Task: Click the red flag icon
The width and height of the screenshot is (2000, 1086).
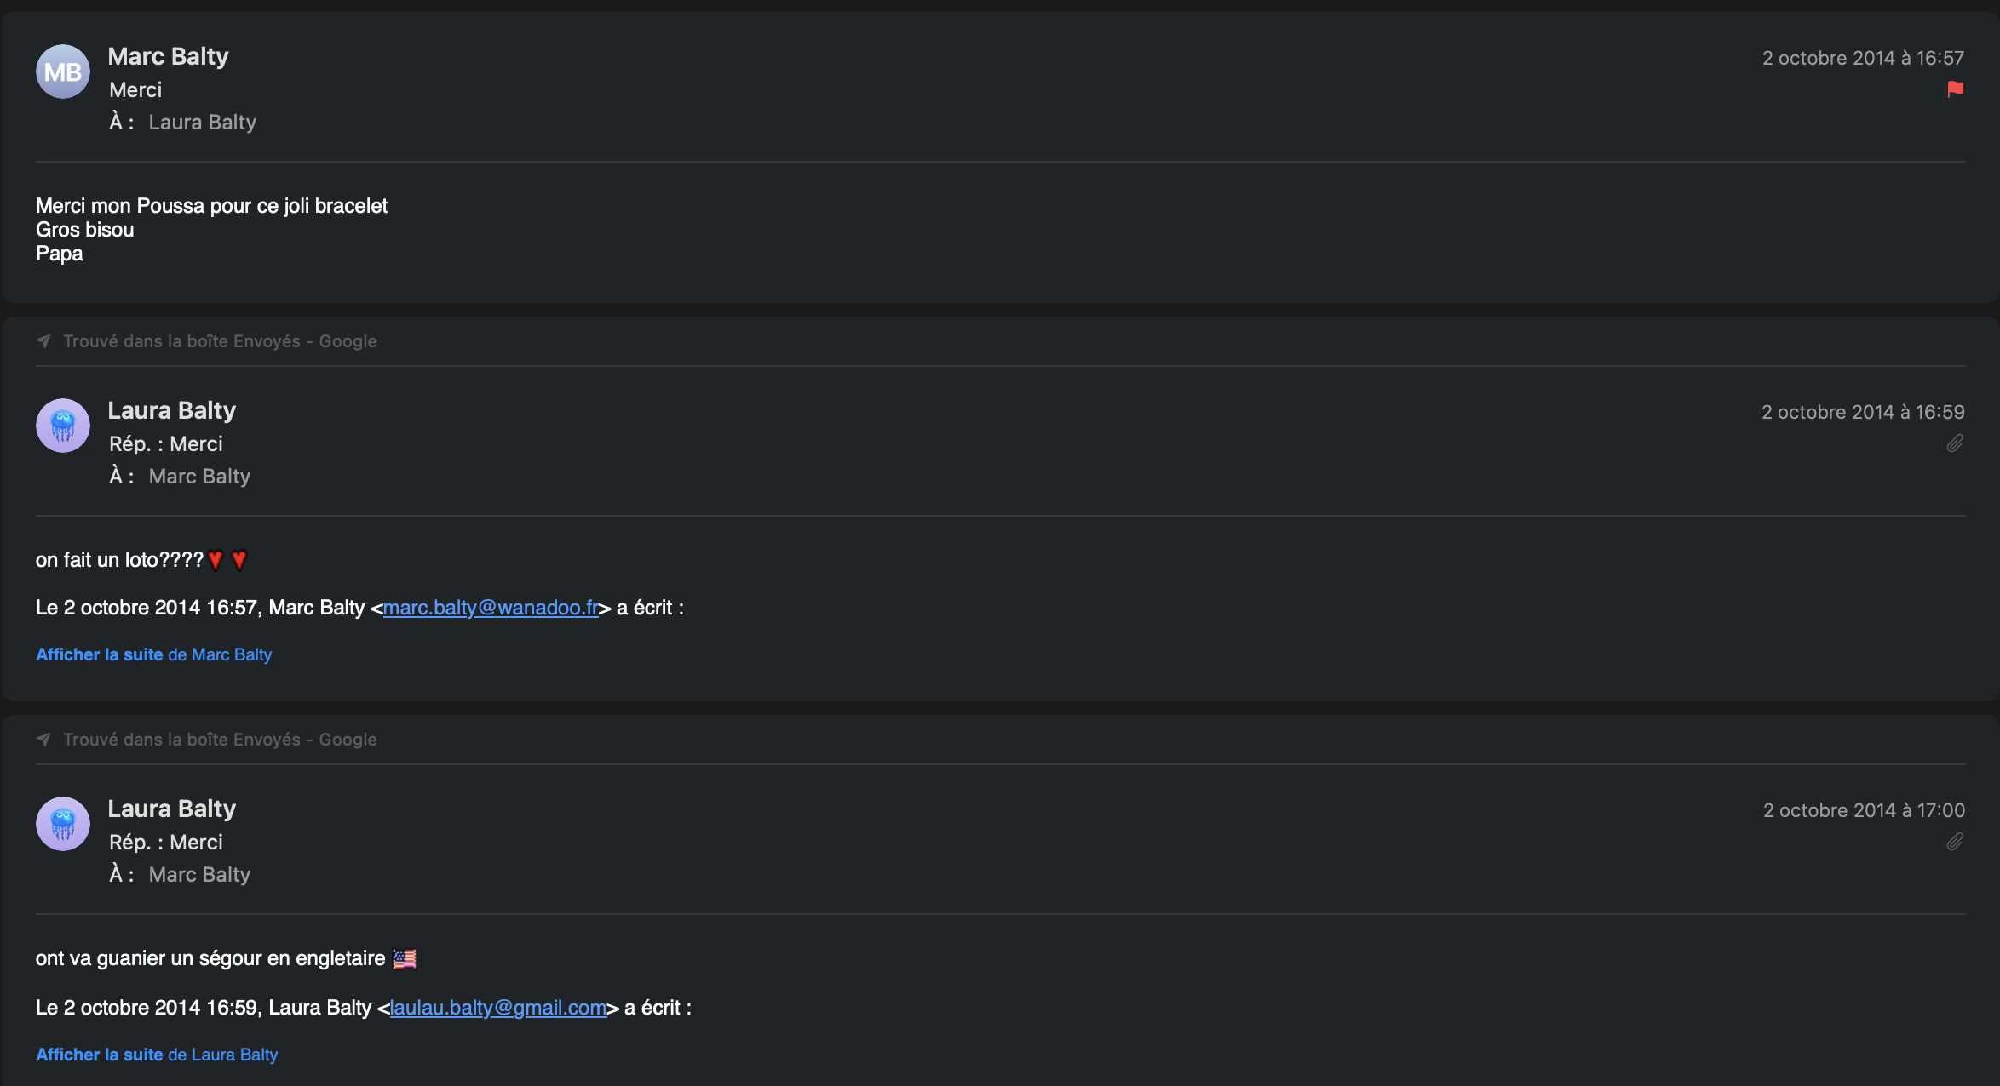Action: tap(1955, 89)
